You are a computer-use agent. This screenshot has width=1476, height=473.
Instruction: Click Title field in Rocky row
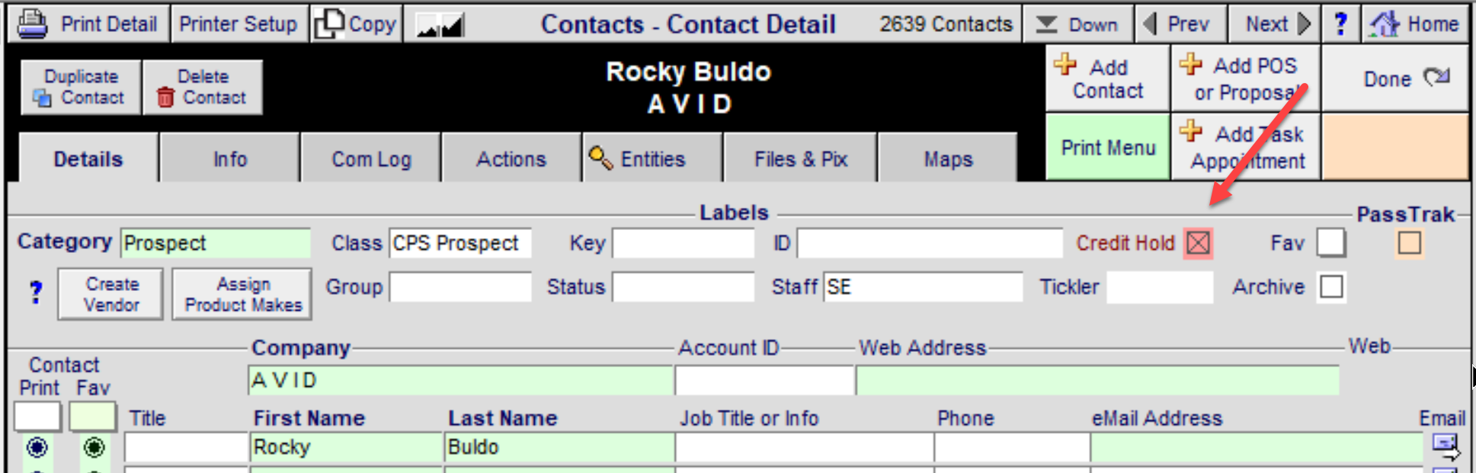[187, 447]
